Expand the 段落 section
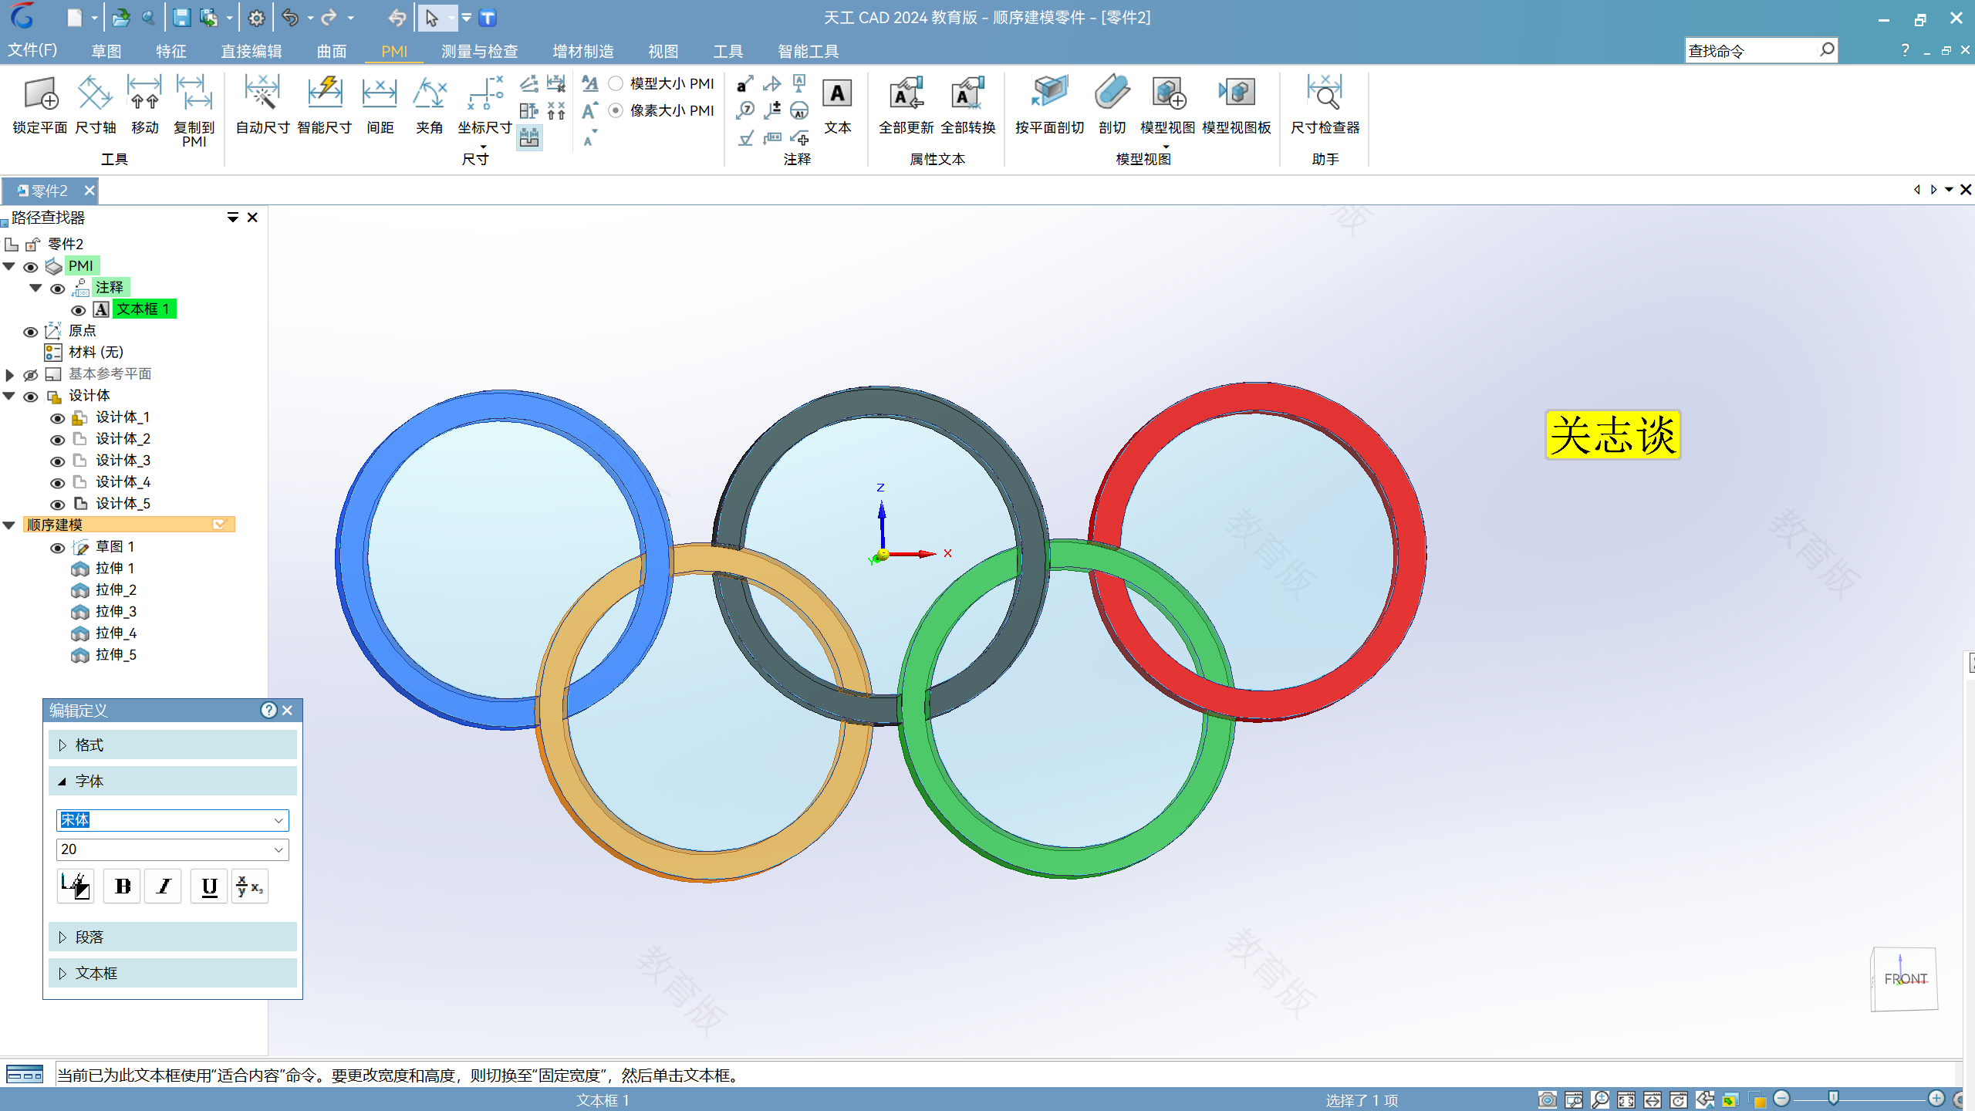Screen dimensions: 1975x1111 tap(172, 937)
